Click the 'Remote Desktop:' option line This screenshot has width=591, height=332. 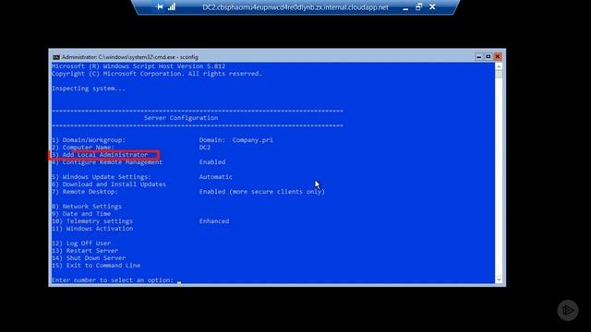point(85,192)
